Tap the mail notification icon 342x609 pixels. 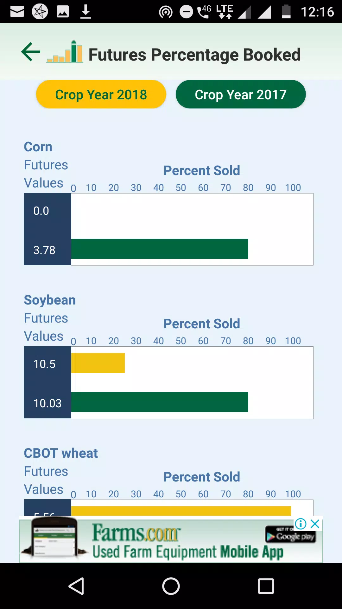[x=17, y=12]
